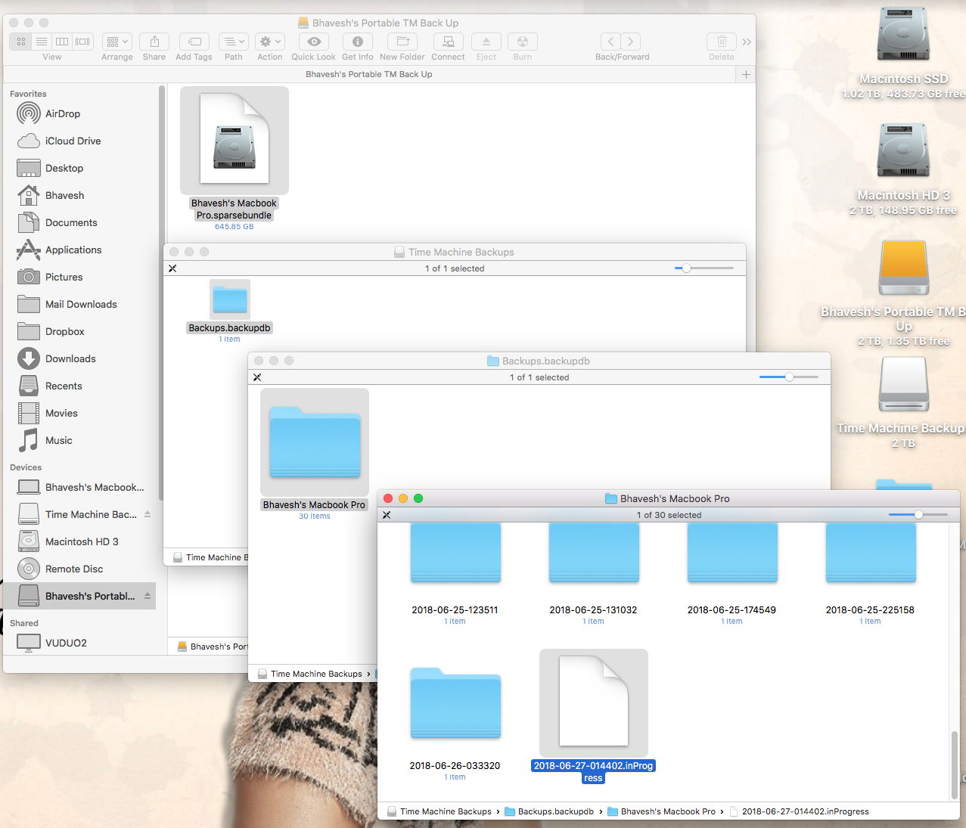This screenshot has width=966, height=828.
Task: Open the Bhavesh home folder in sidebar
Action: (x=81, y=196)
